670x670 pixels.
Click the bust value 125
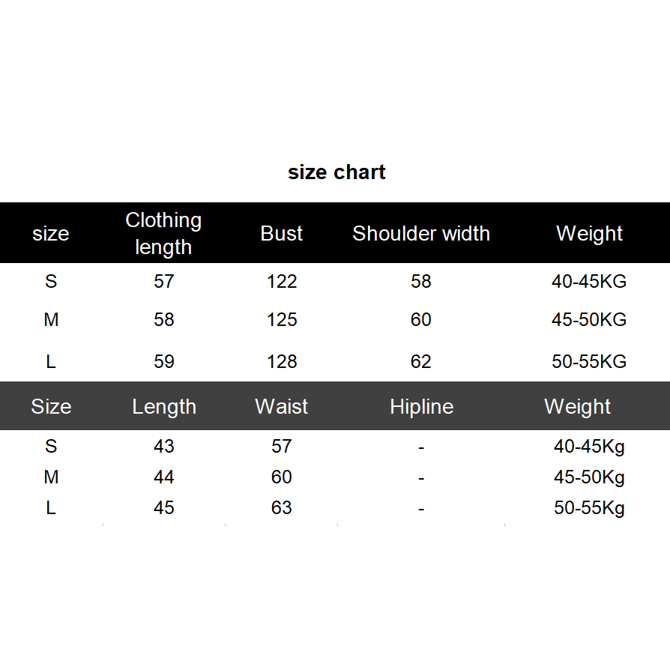pyautogui.click(x=282, y=319)
